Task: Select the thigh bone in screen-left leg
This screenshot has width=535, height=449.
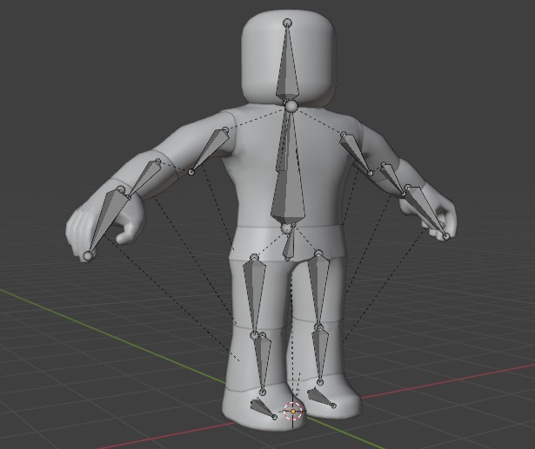Action: (x=253, y=294)
